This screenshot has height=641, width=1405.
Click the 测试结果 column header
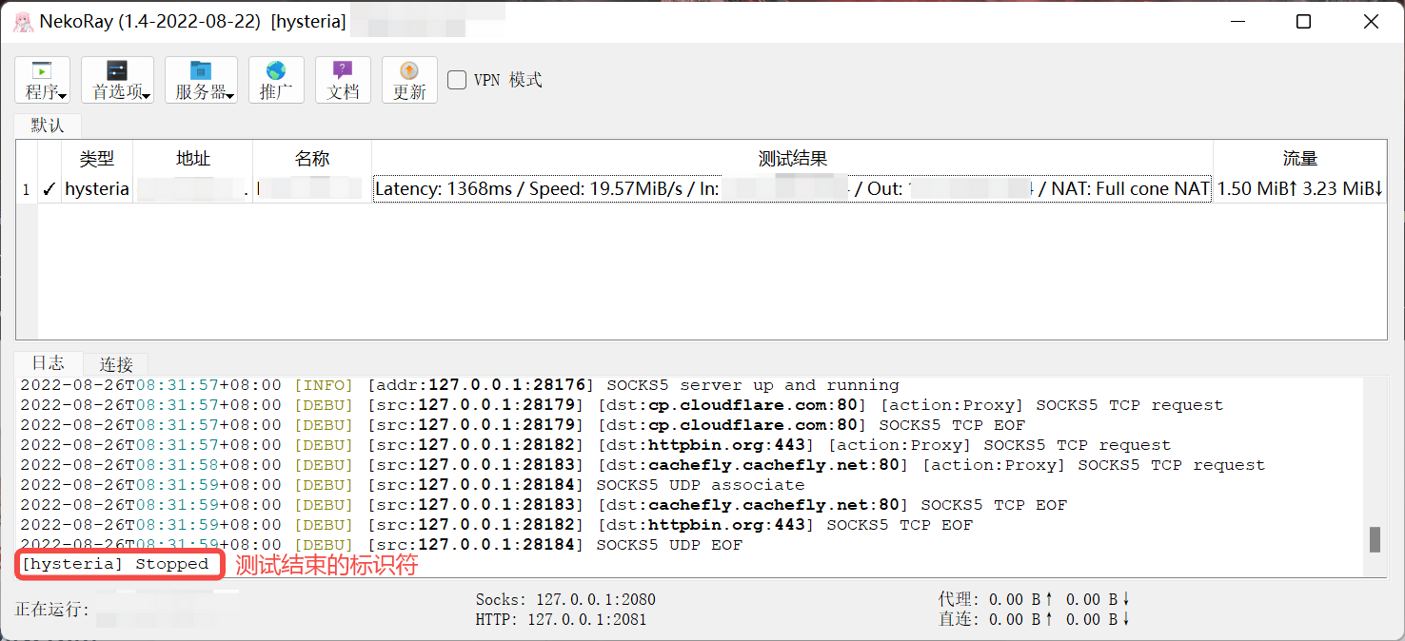pos(792,159)
